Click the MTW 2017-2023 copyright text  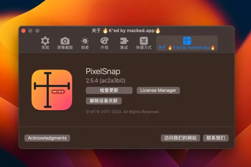point(123,112)
